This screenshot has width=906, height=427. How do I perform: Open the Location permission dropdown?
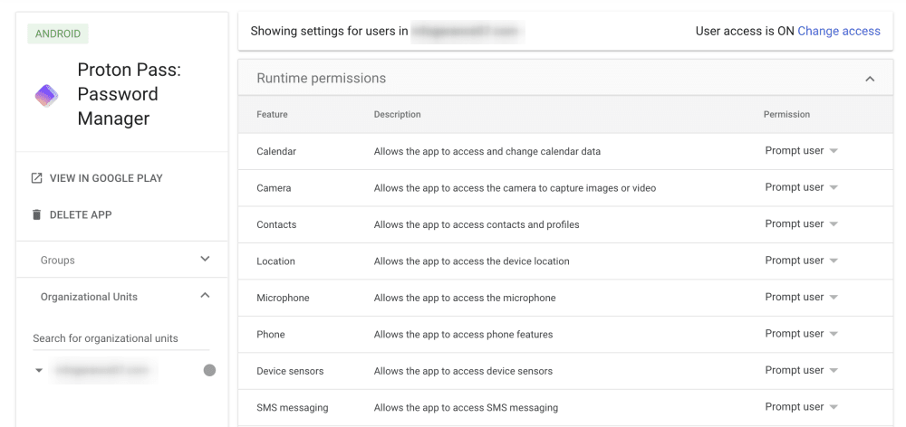coord(802,261)
